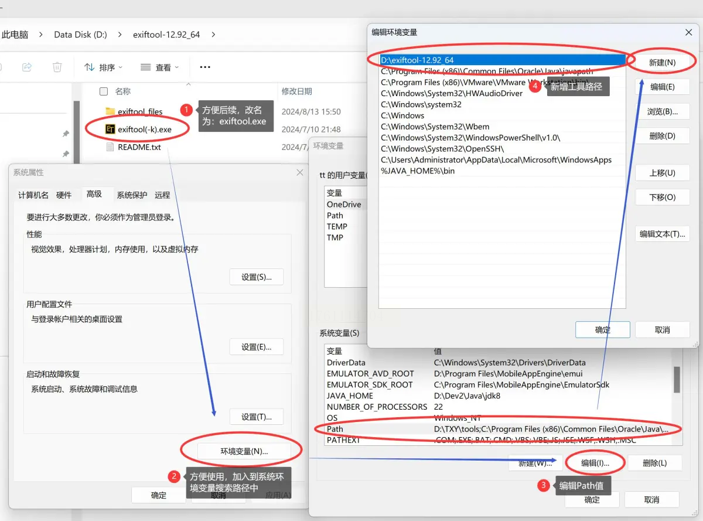Click 确定 in 系统属性 dialog
703x521 pixels.
[159, 495]
